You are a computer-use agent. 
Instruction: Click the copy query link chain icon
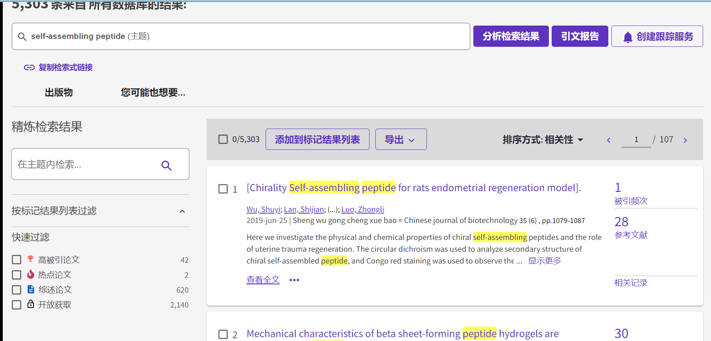point(29,68)
